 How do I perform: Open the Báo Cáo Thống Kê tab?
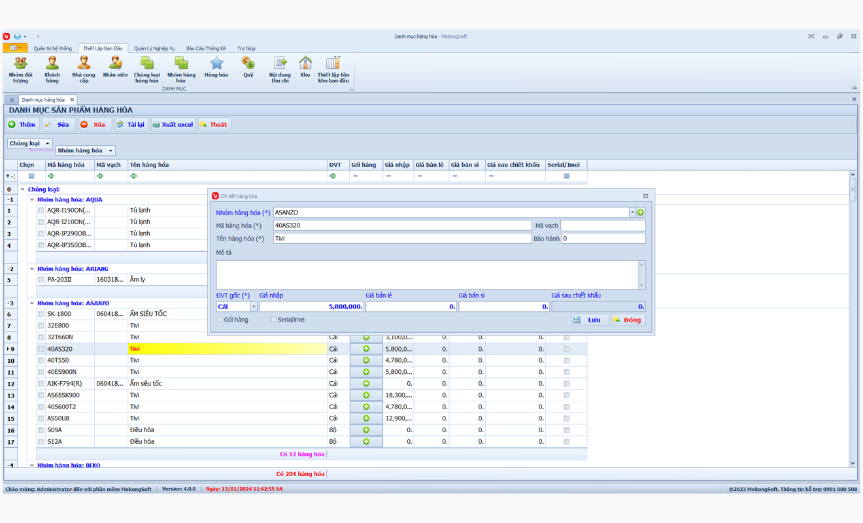(x=206, y=48)
